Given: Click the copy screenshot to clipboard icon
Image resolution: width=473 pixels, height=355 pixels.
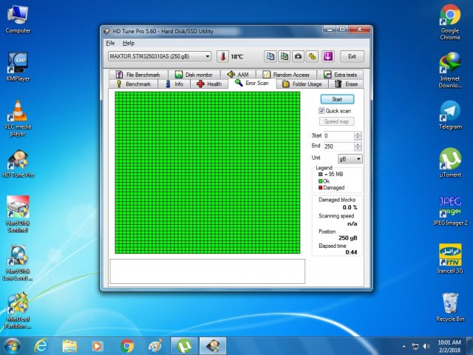Looking at the screenshot, I should coord(285,56).
